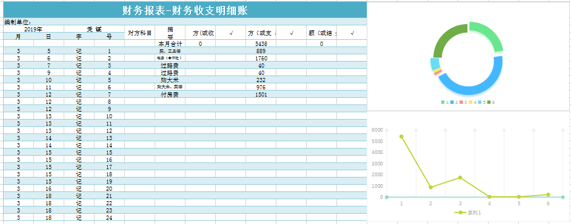Click amount 40 in voucher row 4
571x224 pixels.
(x=261, y=72)
